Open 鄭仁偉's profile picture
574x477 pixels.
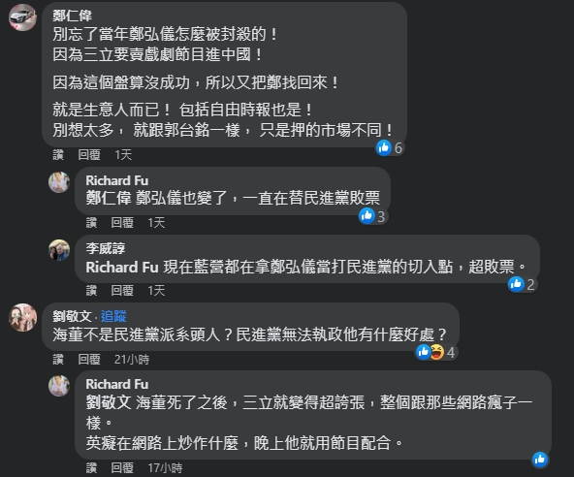coord(22,17)
